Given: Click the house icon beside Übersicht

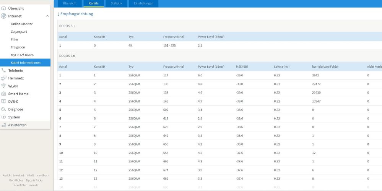Looking at the screenshot, I should point(4,8).
